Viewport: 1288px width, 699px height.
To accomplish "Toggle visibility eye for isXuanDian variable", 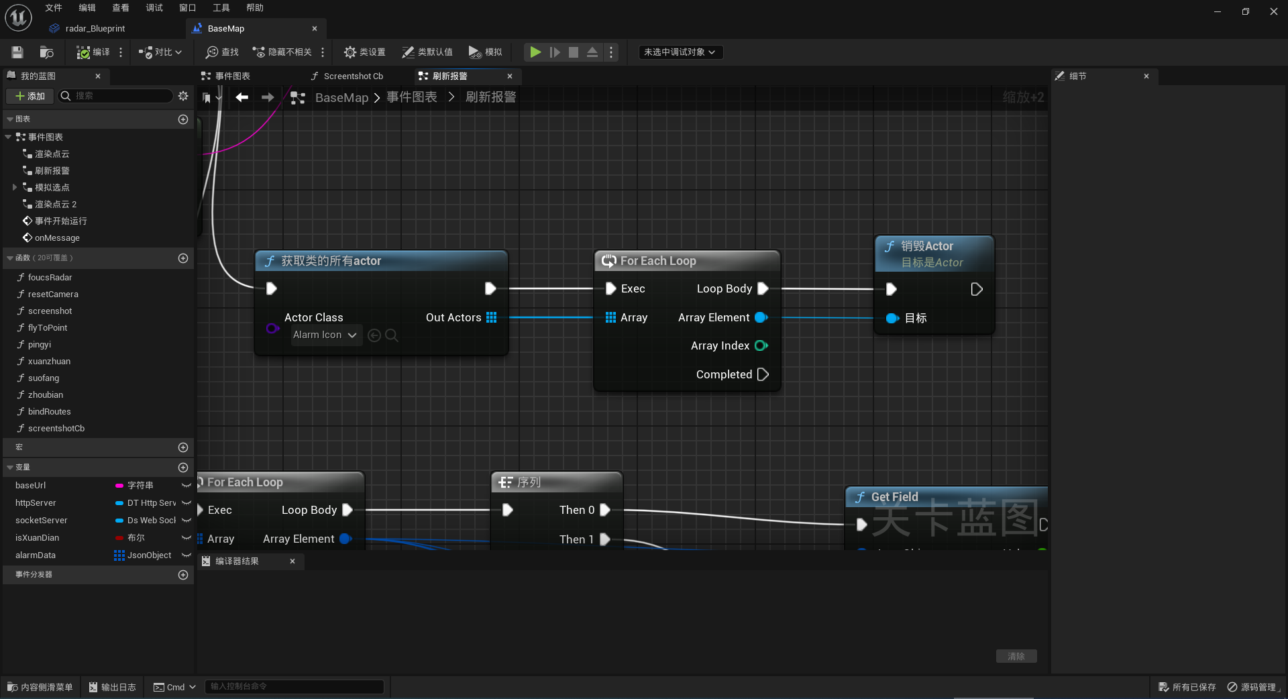I will (186, 538).
